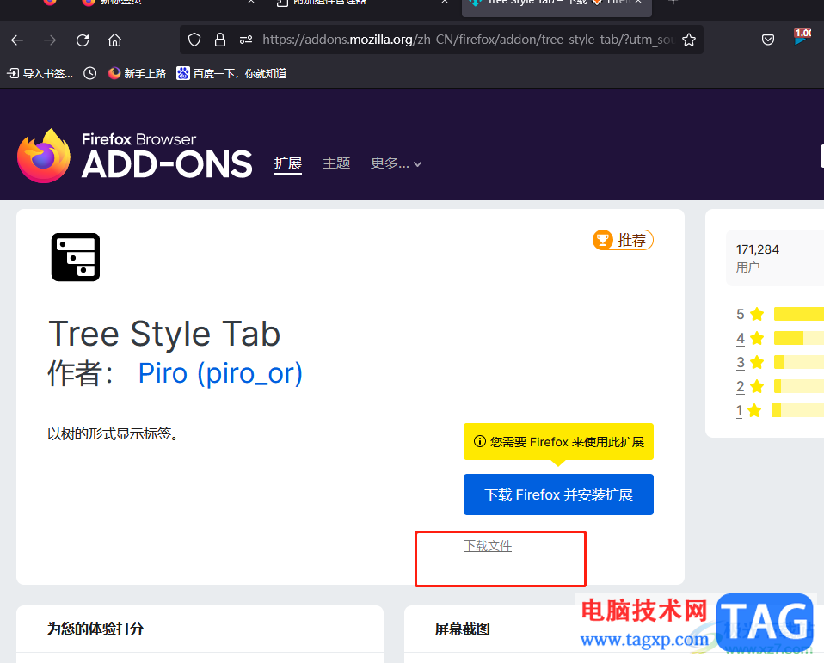Open 1-star reviews link
Screen dimensions: 824x663
pyautogui.click(x=740, y=410)
